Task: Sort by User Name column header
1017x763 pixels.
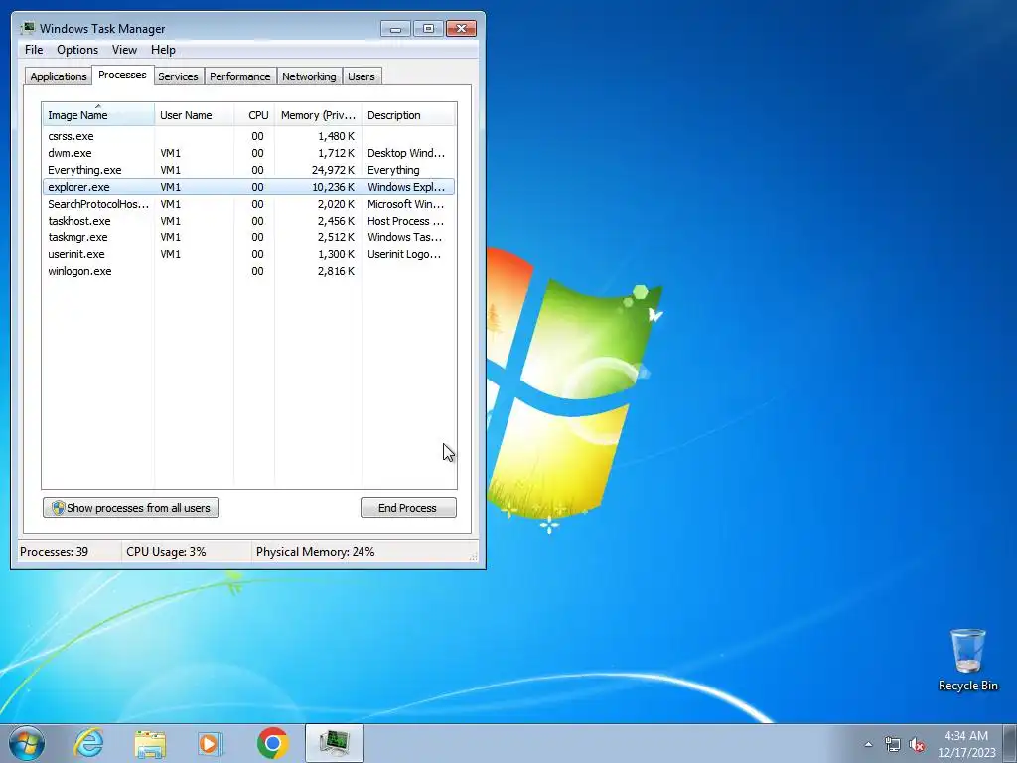Action: 194,115
